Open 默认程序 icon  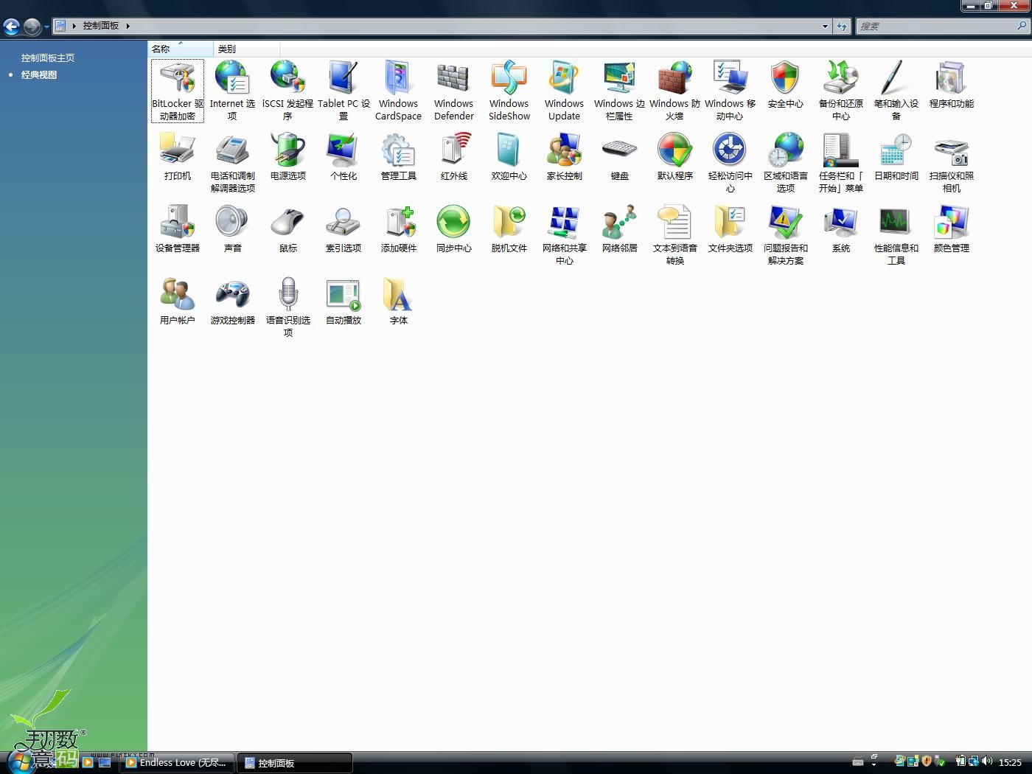point(675,150)
